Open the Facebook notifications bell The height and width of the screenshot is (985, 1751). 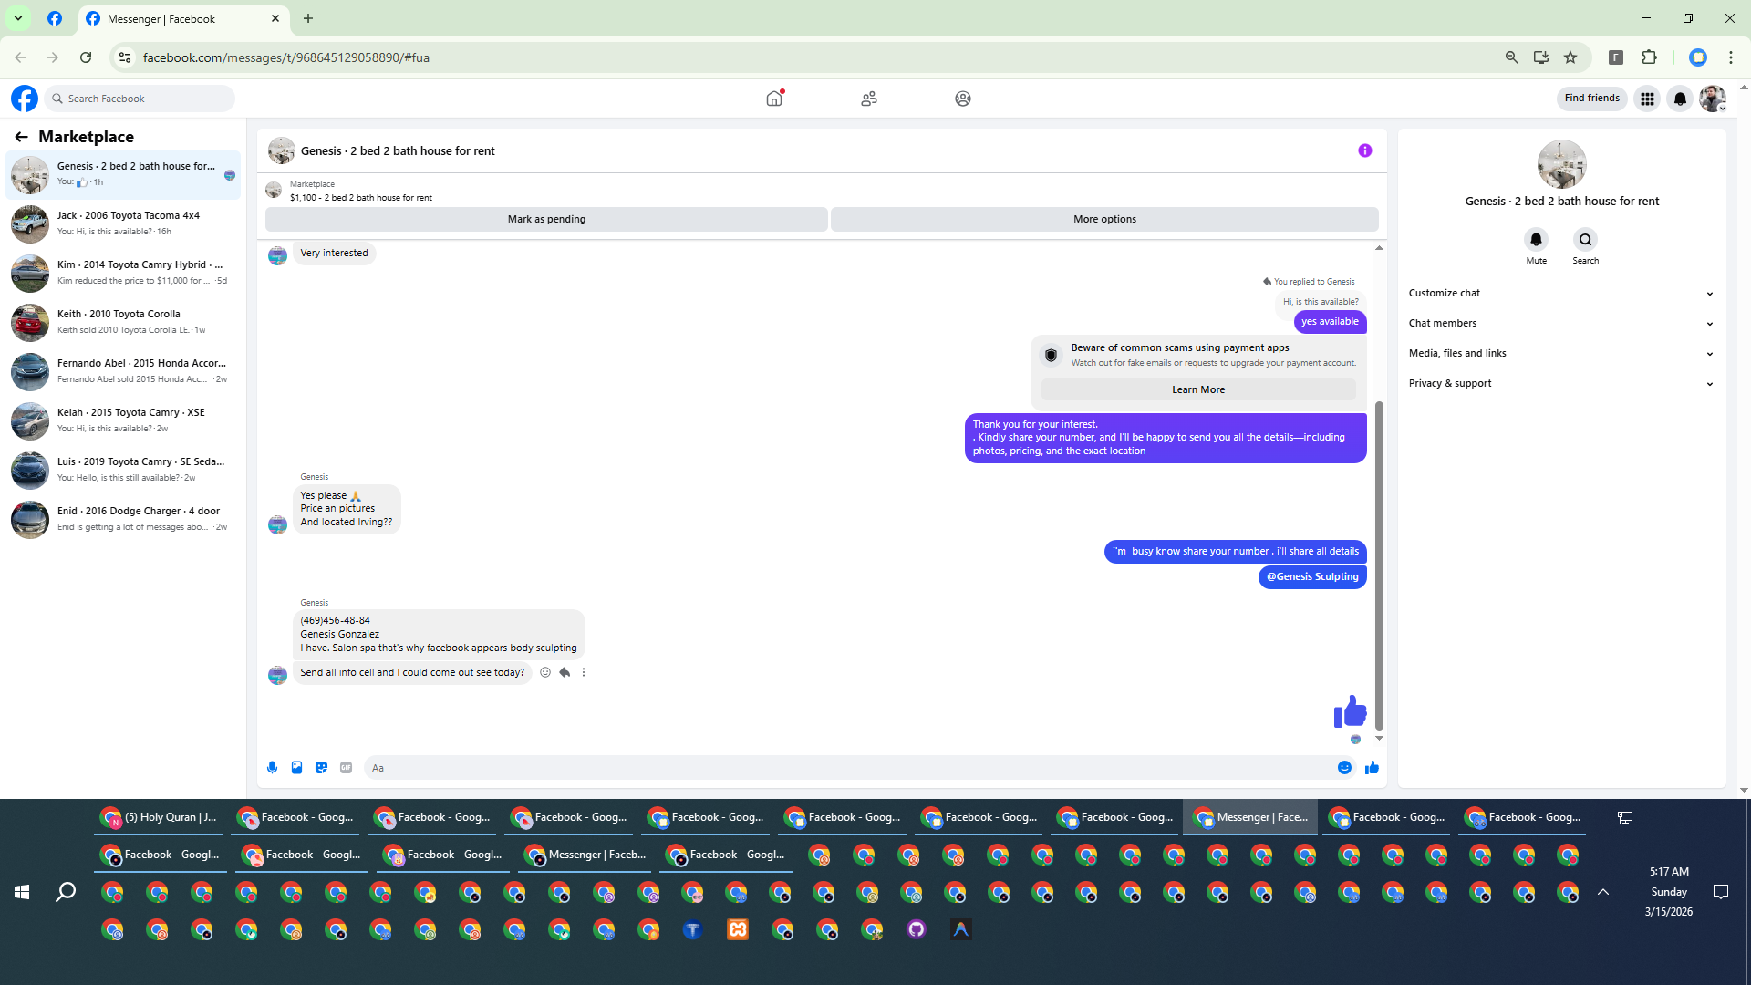click(x=1680, y=98)
